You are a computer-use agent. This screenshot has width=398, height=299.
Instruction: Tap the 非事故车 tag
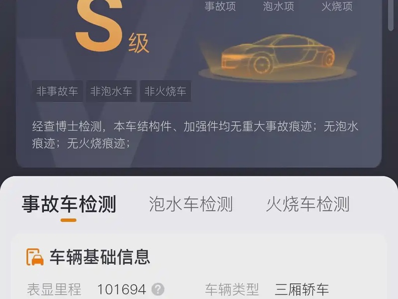point(57,91)
